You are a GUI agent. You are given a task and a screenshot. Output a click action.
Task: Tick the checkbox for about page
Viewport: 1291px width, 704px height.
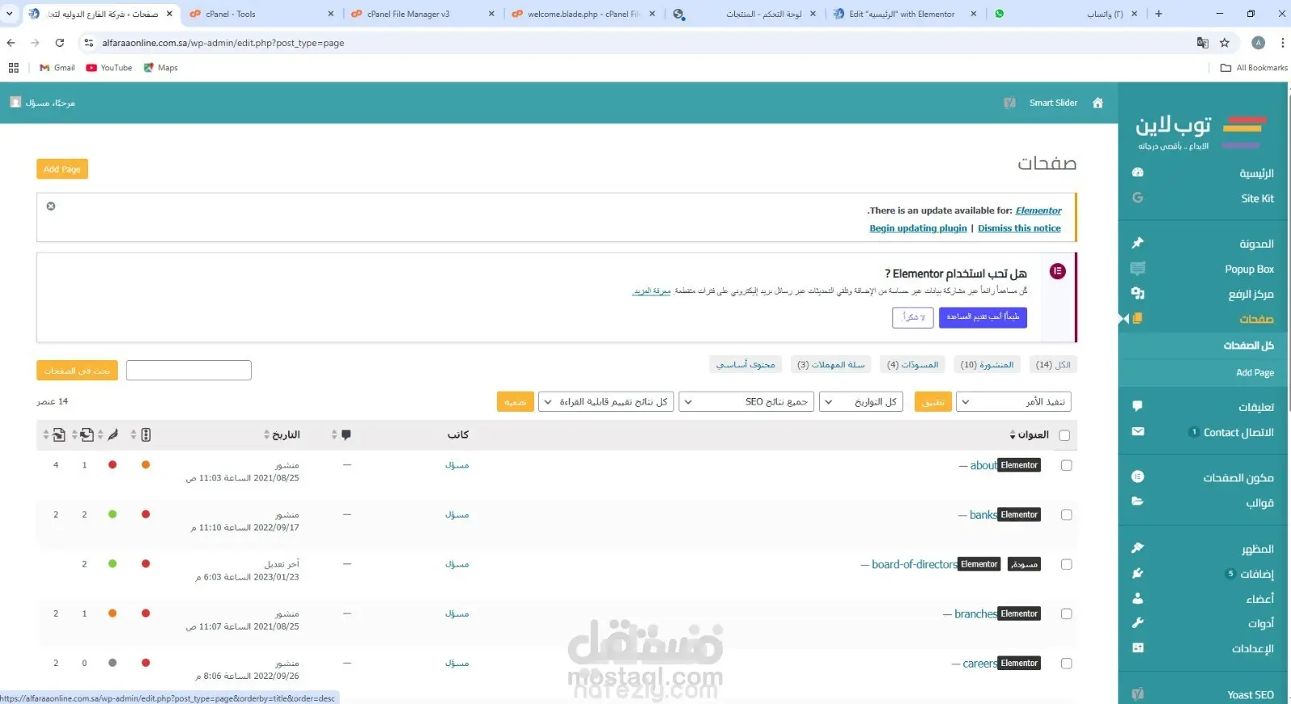coord(1067,466)
